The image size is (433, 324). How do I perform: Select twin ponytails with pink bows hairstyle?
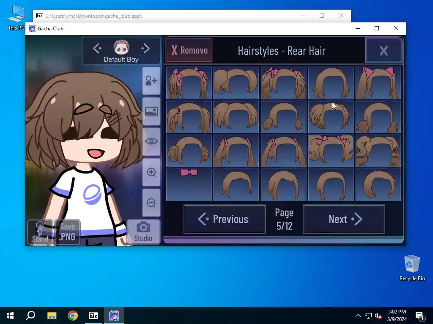click(x=189, y=83)
